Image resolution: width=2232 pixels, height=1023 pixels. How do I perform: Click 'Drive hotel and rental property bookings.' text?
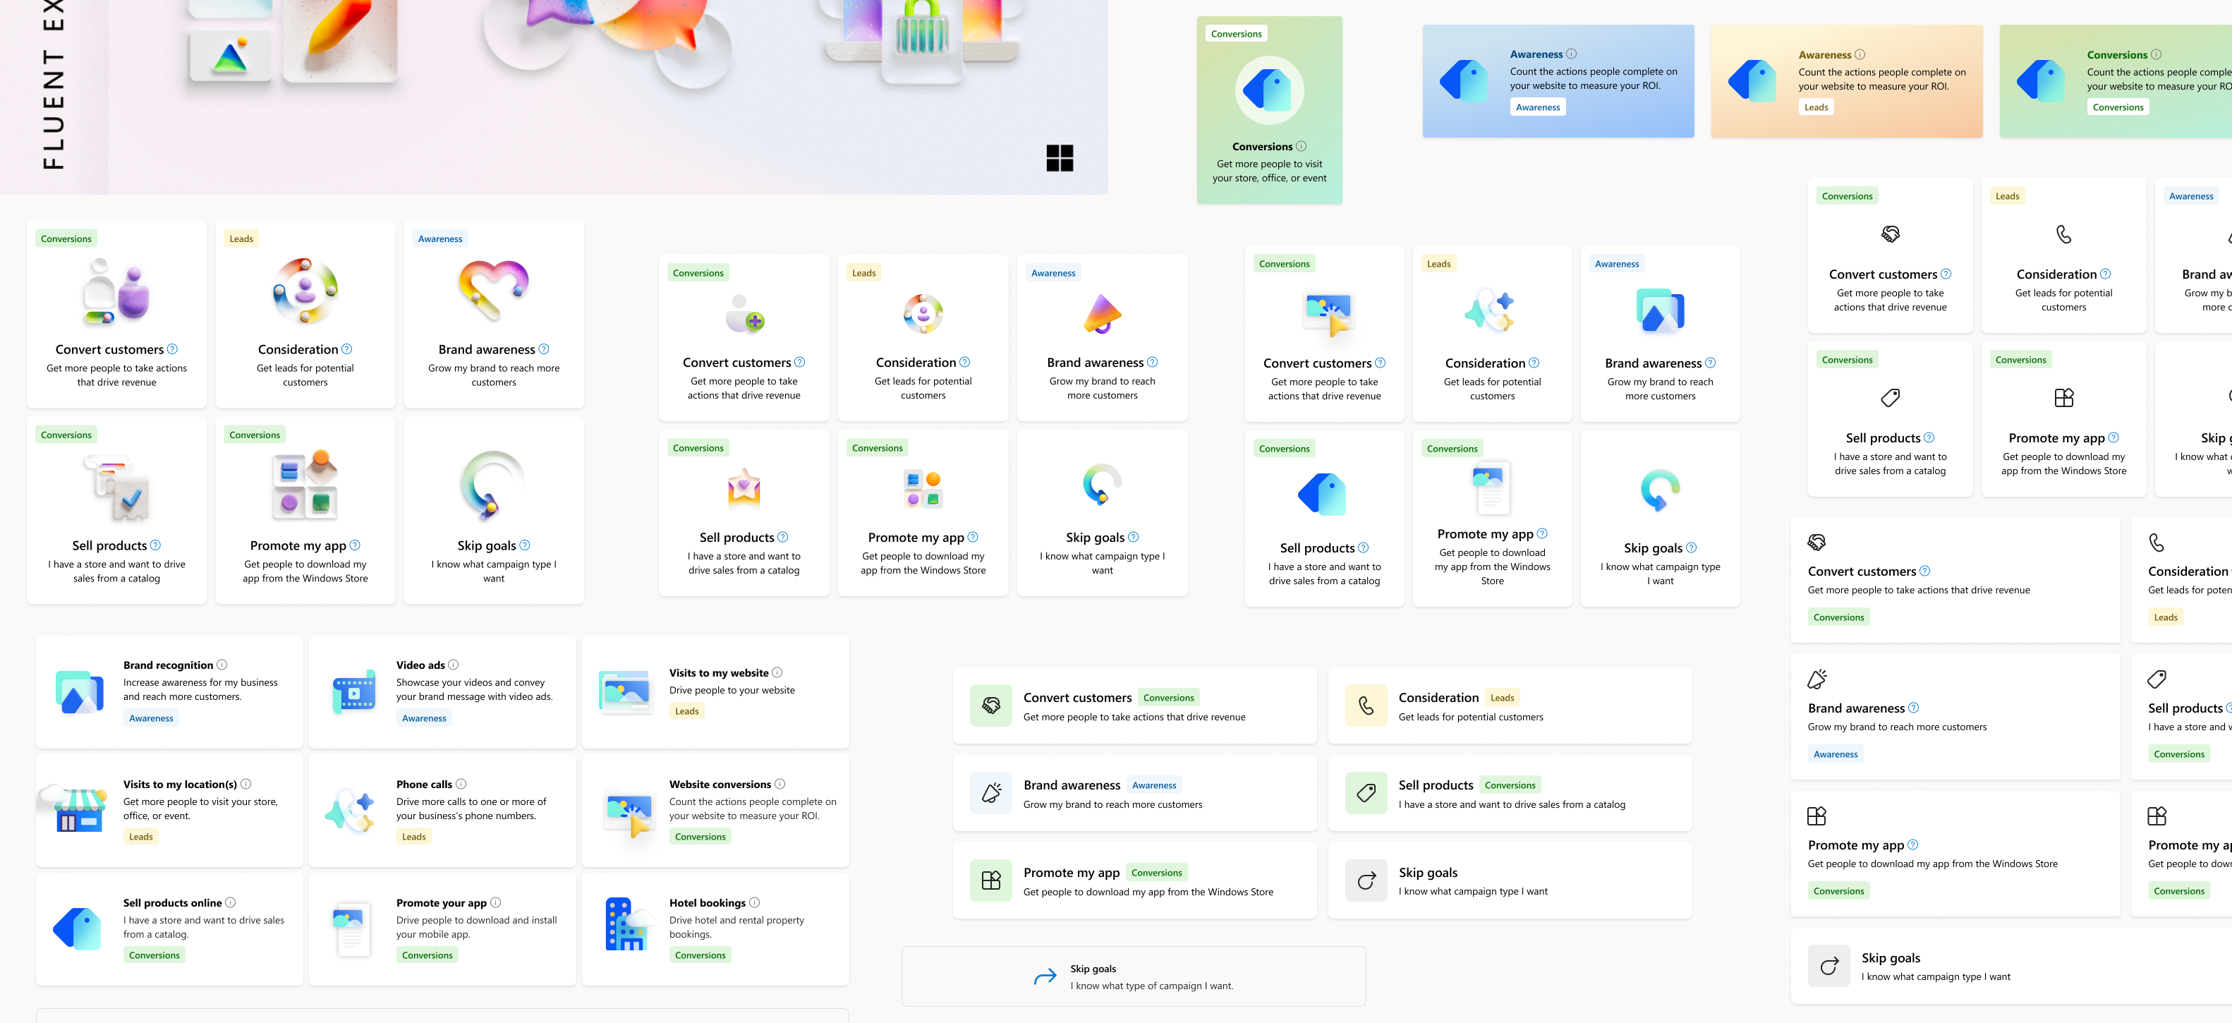[x=736, y=927]
